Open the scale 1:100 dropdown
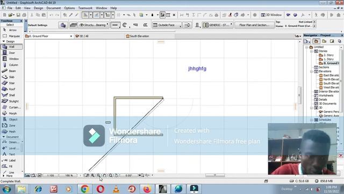This screenshot has width=344, height=194. point(51,175)
